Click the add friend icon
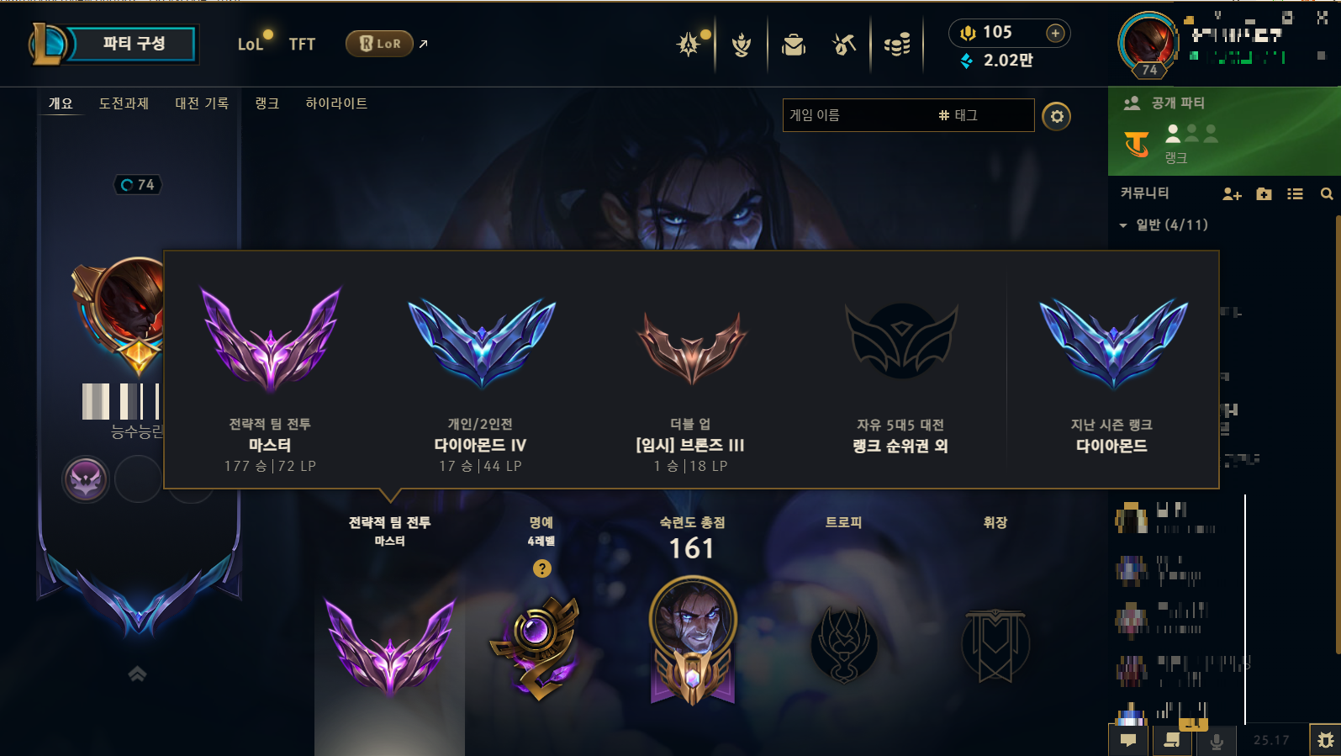The width and height of the screenshot is (1341, 756). (x=1232, y=194)
